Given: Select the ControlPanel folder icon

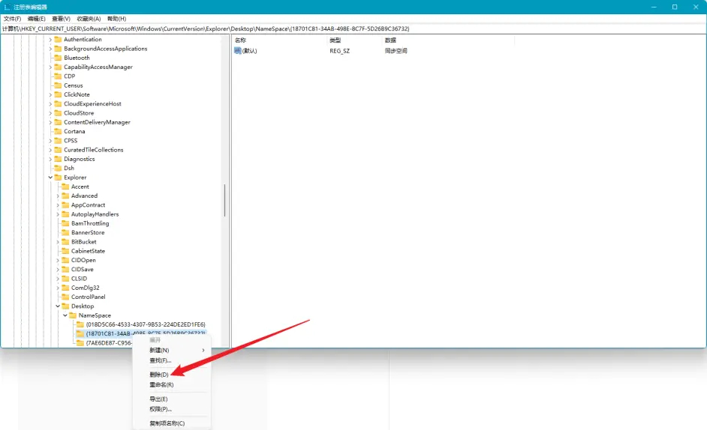Looking at the screenshot, I should tap(65, 297).
